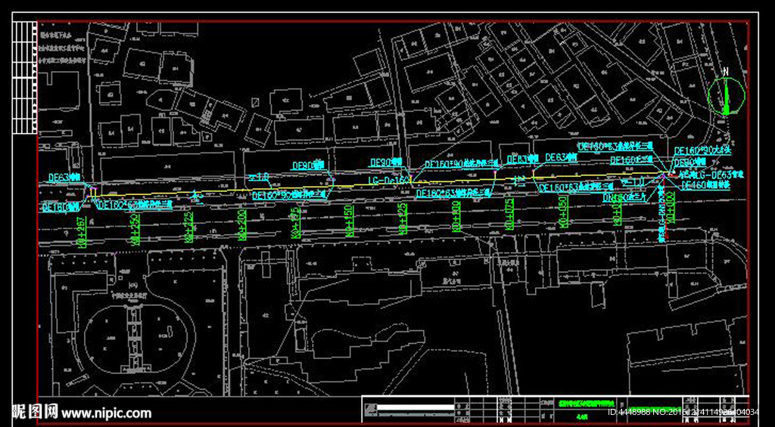
Task: Pick the K0+200 chainage text
Action: tap(241, 226)
